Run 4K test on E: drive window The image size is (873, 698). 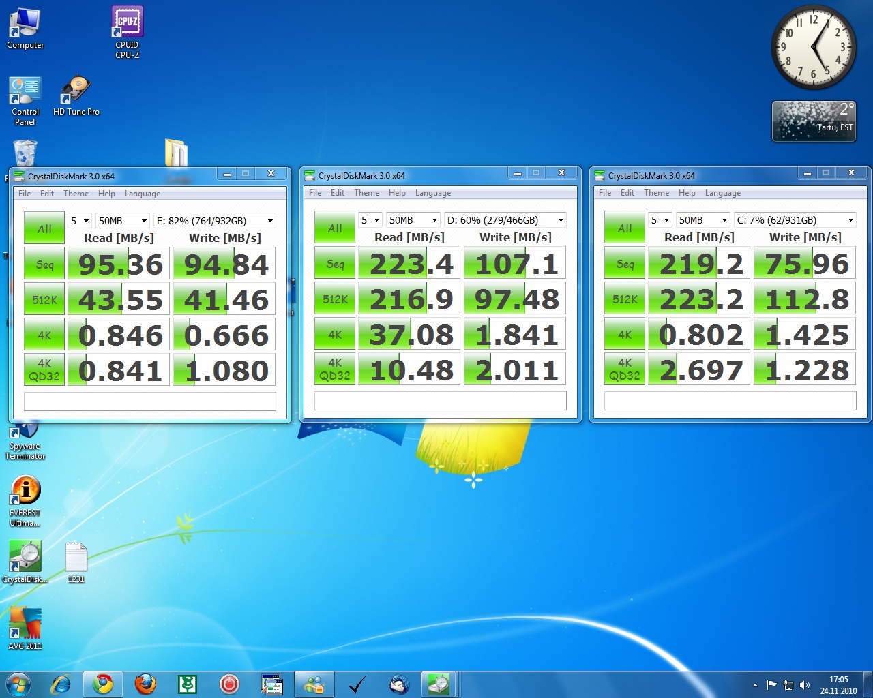click(x=44, y=335)
